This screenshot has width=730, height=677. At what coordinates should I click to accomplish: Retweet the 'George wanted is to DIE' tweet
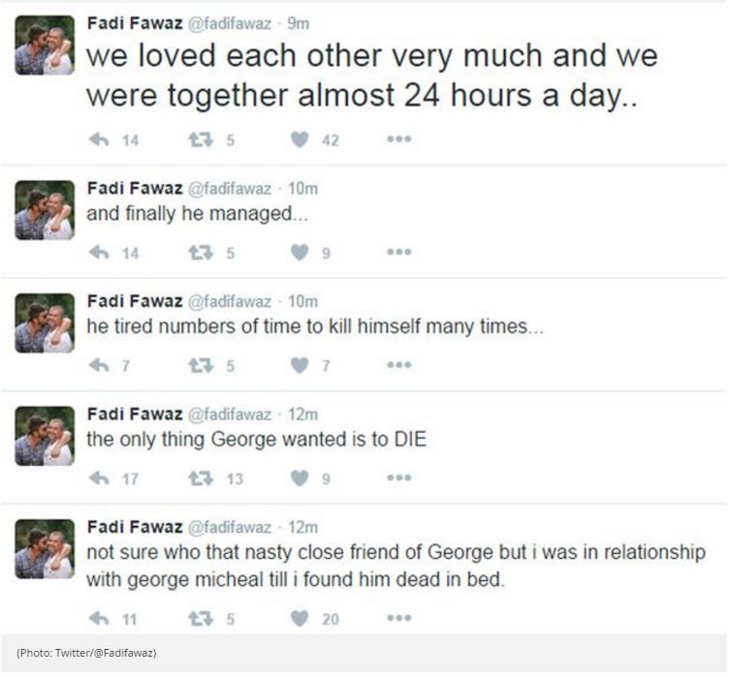[200, 478]
